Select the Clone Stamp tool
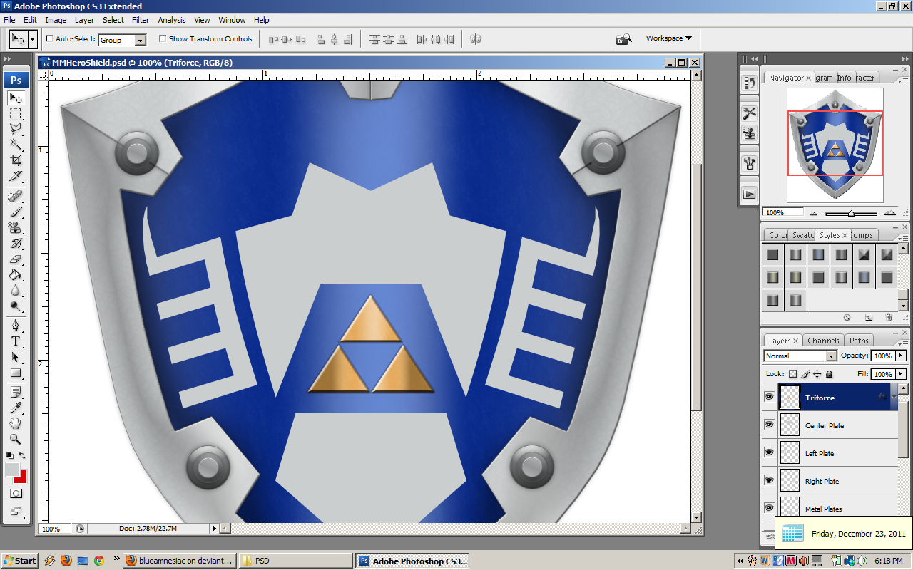Viewport: 913px width, 570px height. point(16,227)
